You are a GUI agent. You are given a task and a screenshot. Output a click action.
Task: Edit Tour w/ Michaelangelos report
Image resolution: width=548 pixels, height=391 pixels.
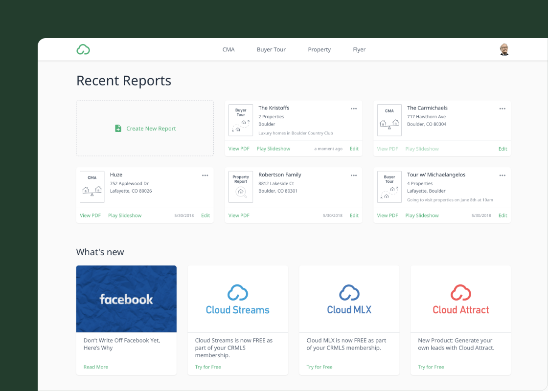pyautogui.click(x=502, y=216)
